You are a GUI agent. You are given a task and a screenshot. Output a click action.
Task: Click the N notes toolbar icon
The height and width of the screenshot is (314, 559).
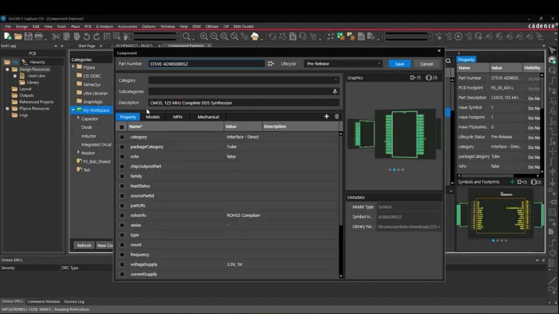[293, 37]
